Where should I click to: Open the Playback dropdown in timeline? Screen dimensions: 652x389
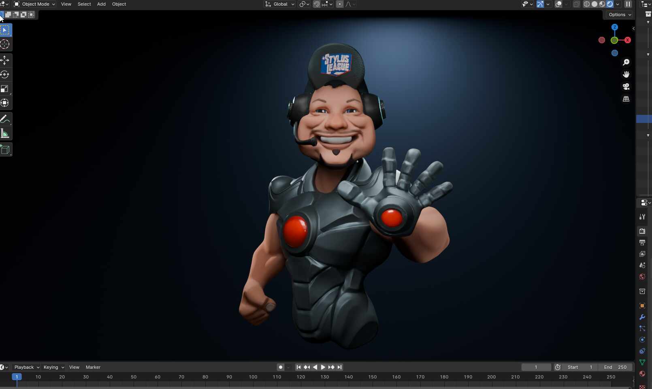coord(27,367)
